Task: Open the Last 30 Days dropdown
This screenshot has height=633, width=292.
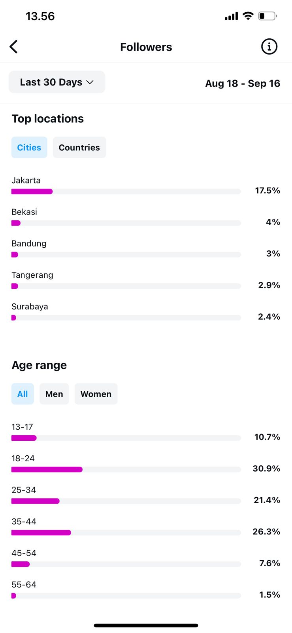Action: [x=57, y=82]
